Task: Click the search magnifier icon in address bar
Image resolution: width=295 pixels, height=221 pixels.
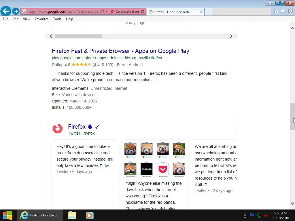Action: click(x=102, y=11)
